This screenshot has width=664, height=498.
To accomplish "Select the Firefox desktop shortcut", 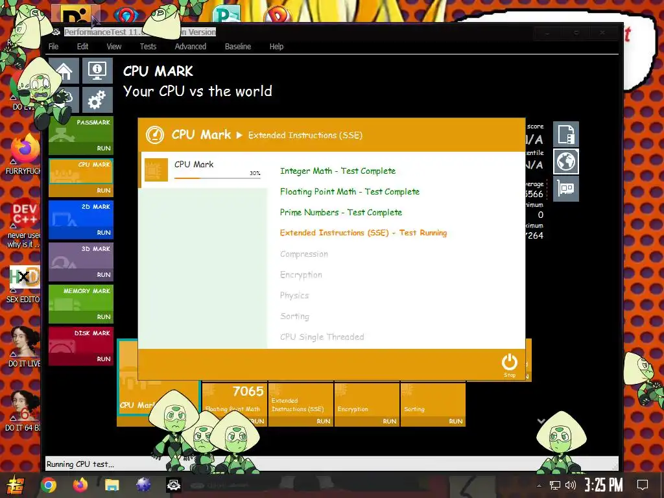I will (x=24, y=154).
